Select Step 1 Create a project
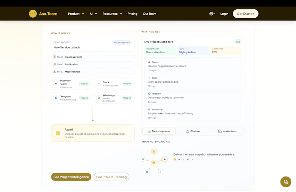The height and width of the screenshot is (192, 296). tap(93, 57)
